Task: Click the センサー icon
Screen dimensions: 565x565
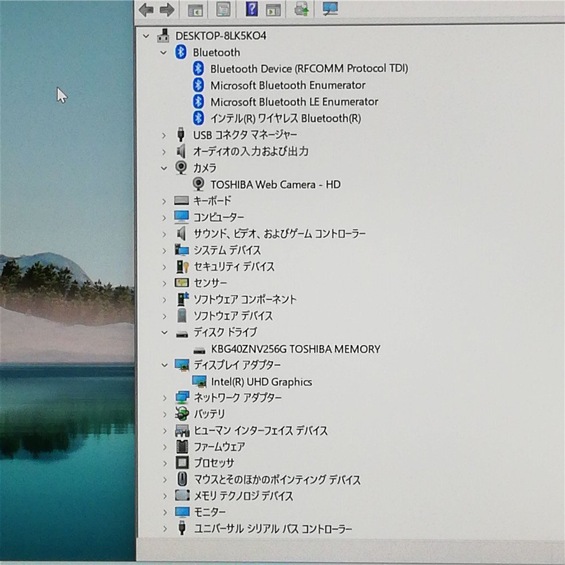Action: click(x=181, y=283)
